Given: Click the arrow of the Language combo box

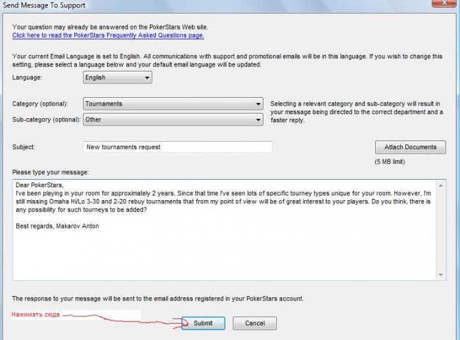Looking at the screenshot, I should pos(147,77).
